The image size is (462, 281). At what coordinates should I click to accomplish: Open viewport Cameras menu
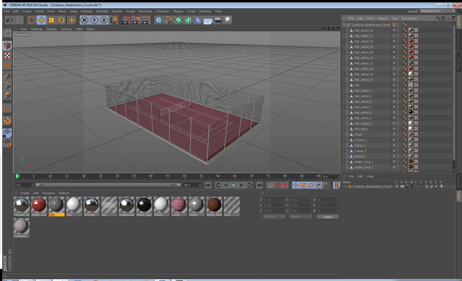37,29
